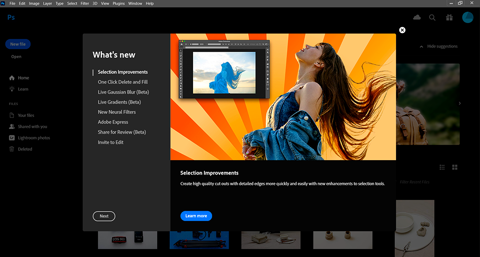Click the Open button

tap(16, 57)
